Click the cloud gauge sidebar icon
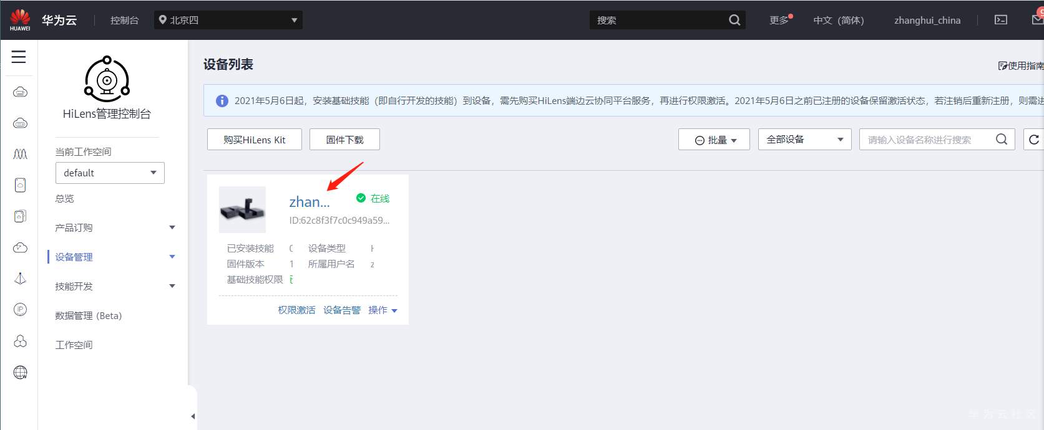Image resolution: width=1044 pixels, height=430 pixels. click(x=20, y=247)
